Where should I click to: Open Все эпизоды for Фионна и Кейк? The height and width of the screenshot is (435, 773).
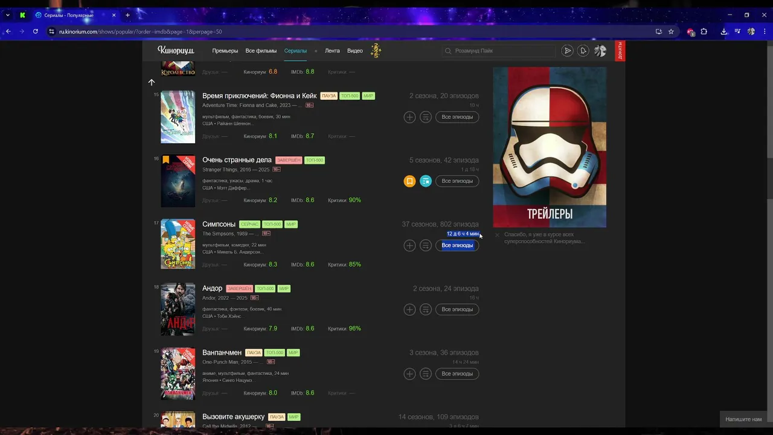point(457,117)
